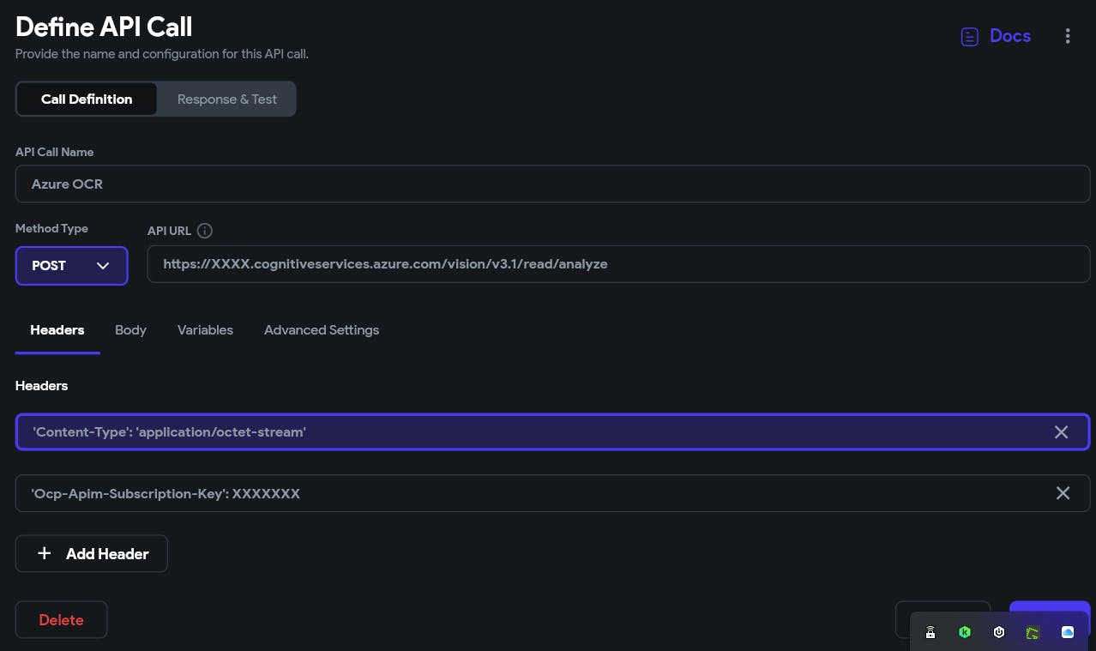This screenshot has width=1096, height=651.
Task: Open the three-dot more options menu
Action: click(1068, 36)
